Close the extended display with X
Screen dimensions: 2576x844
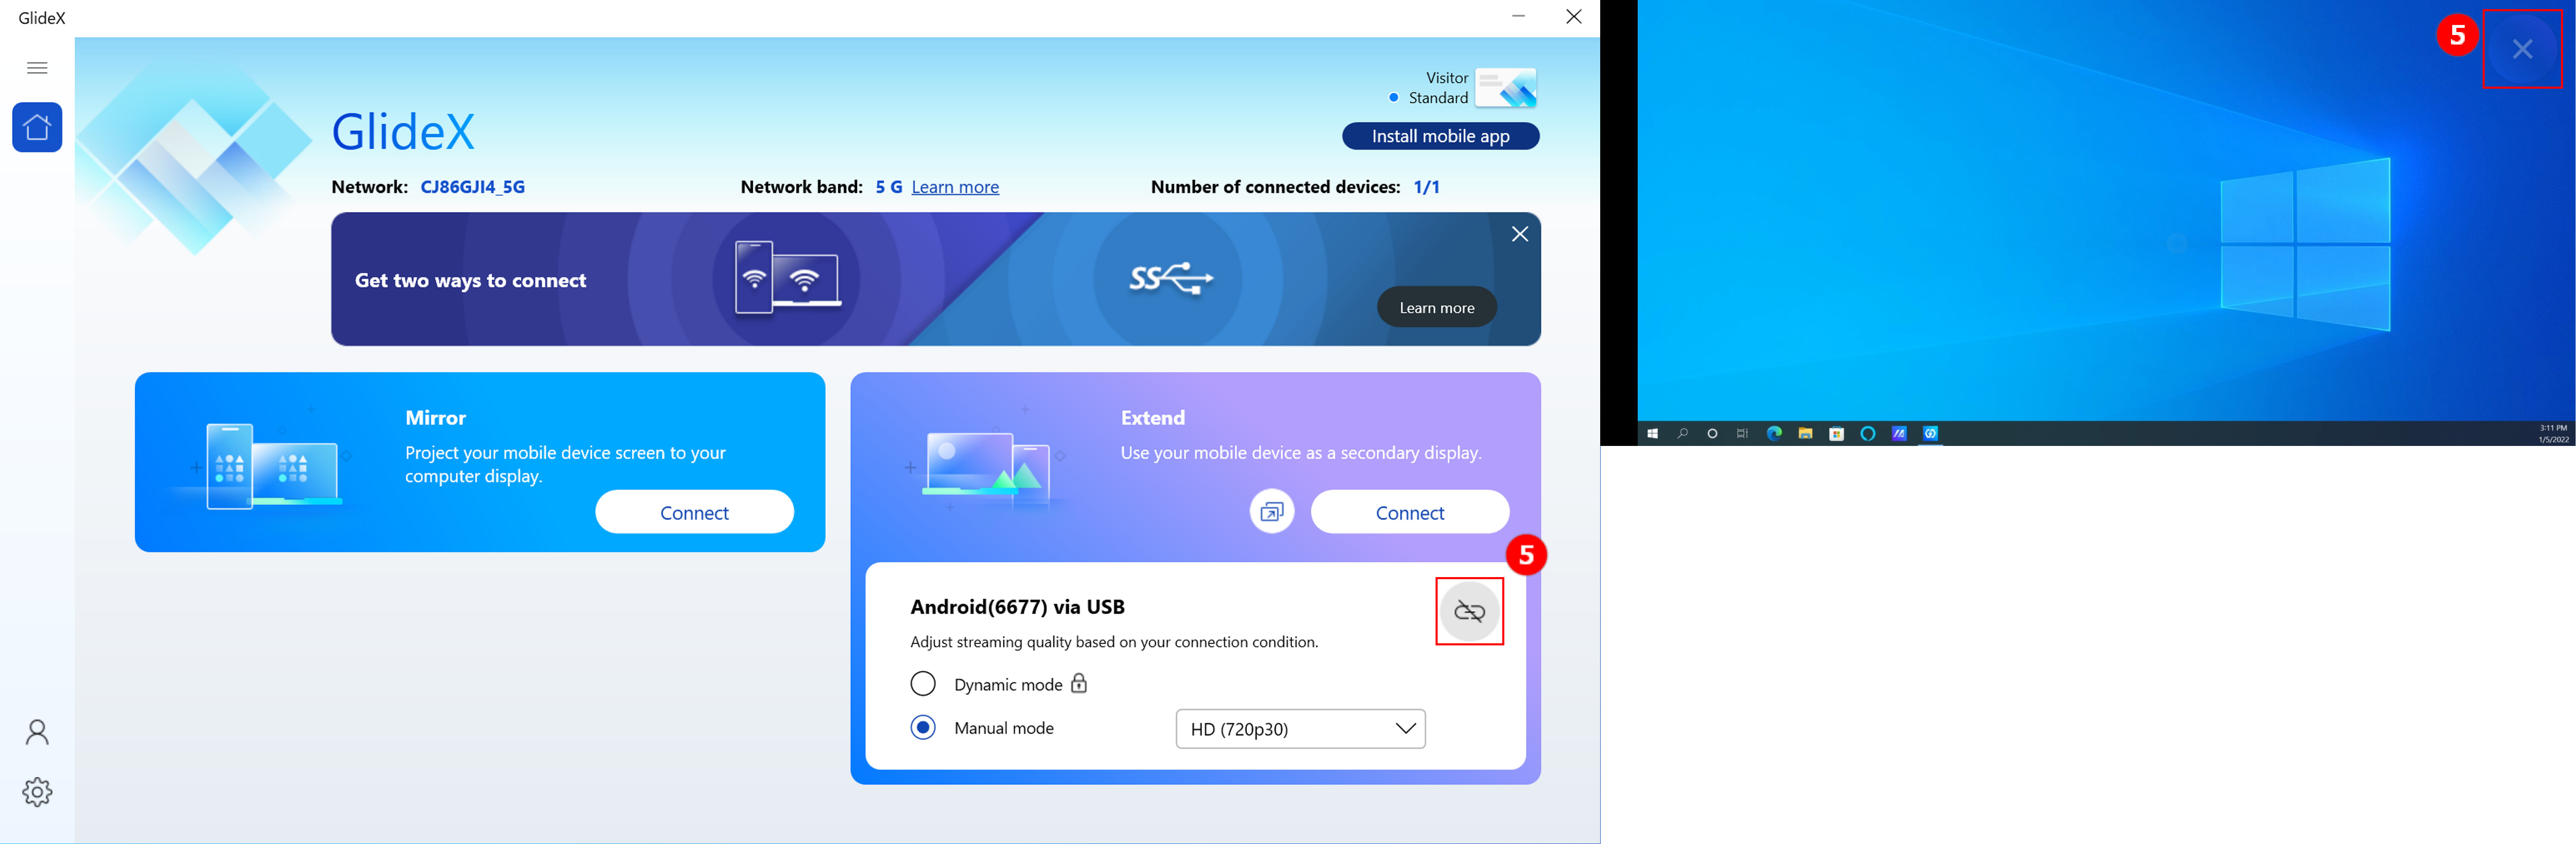(x=2522, y=49)
